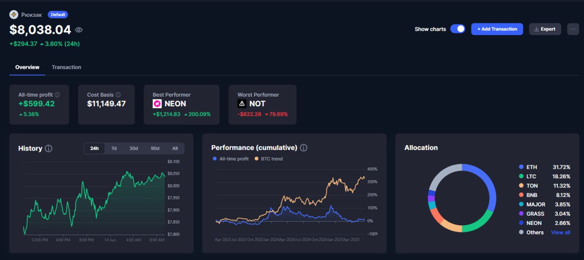
Task: Switch to the Transaction tab
Action: (67, 67)
